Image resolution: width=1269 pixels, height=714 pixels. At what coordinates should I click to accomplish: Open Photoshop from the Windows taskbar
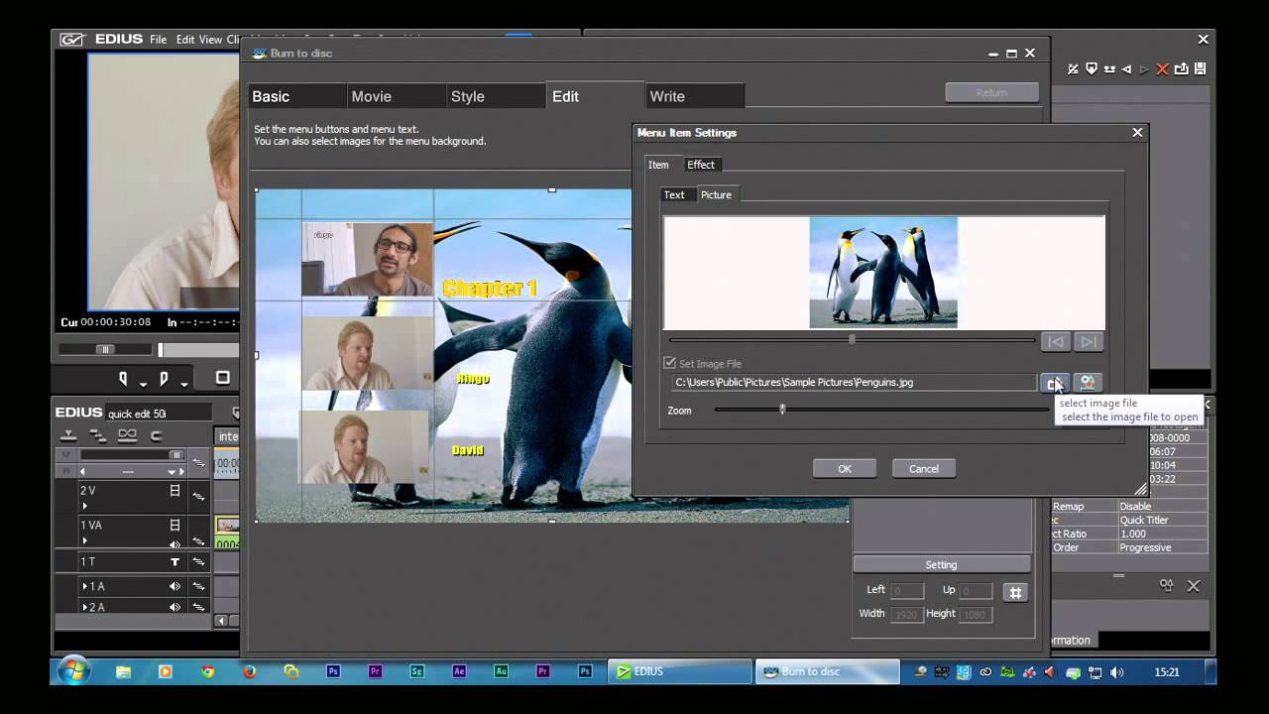point(333,671)
